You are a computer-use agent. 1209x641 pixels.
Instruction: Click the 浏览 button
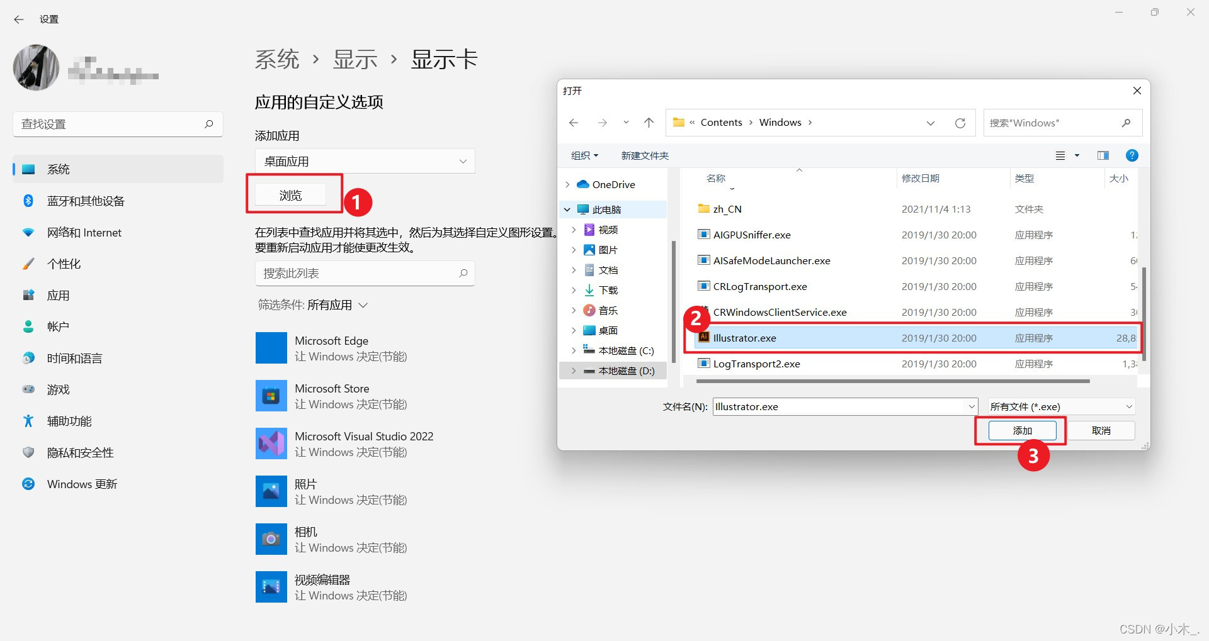(x=291, y=196)
